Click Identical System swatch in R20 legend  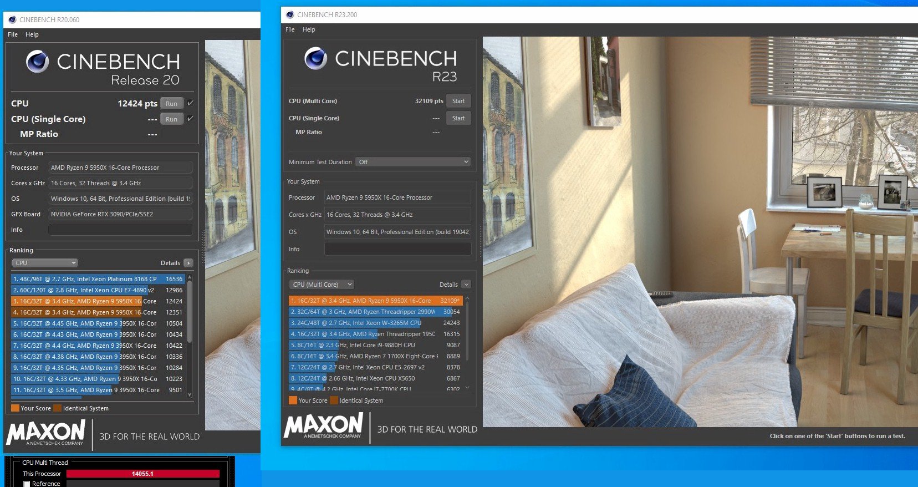(57, 408)
